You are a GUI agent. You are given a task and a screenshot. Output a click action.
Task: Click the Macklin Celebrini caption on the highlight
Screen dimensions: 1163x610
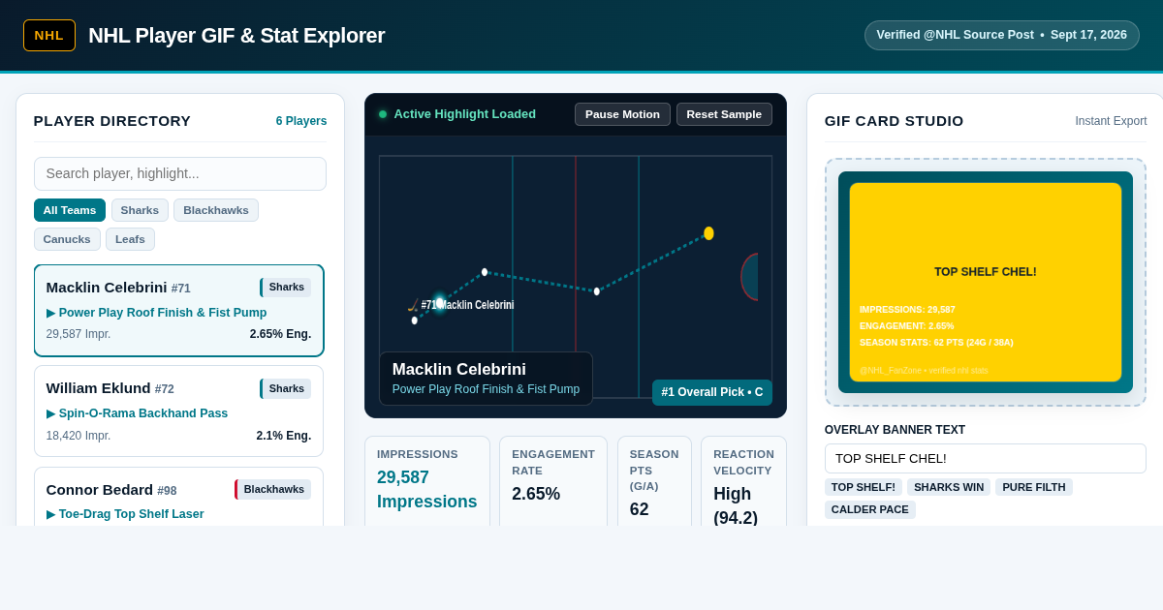click(x=459, y=370)
